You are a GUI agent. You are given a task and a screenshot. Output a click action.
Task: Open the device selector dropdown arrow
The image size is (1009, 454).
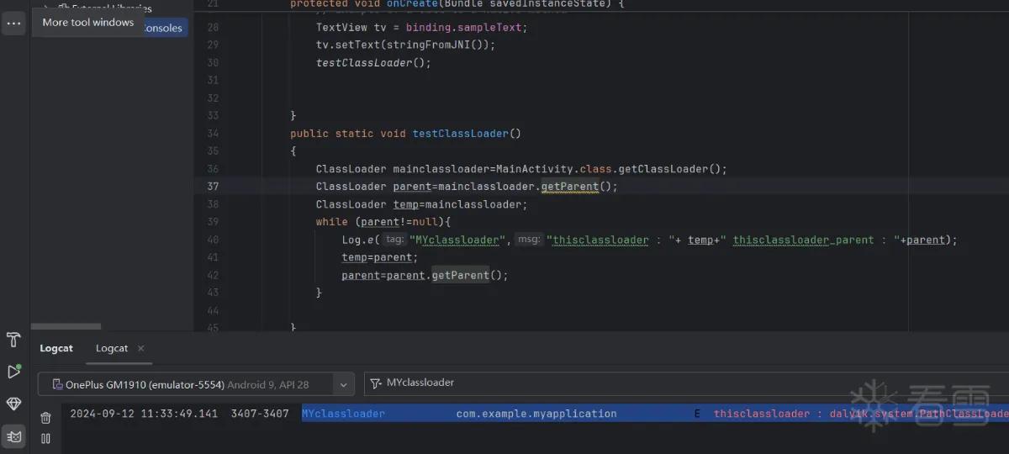(343, 385)
